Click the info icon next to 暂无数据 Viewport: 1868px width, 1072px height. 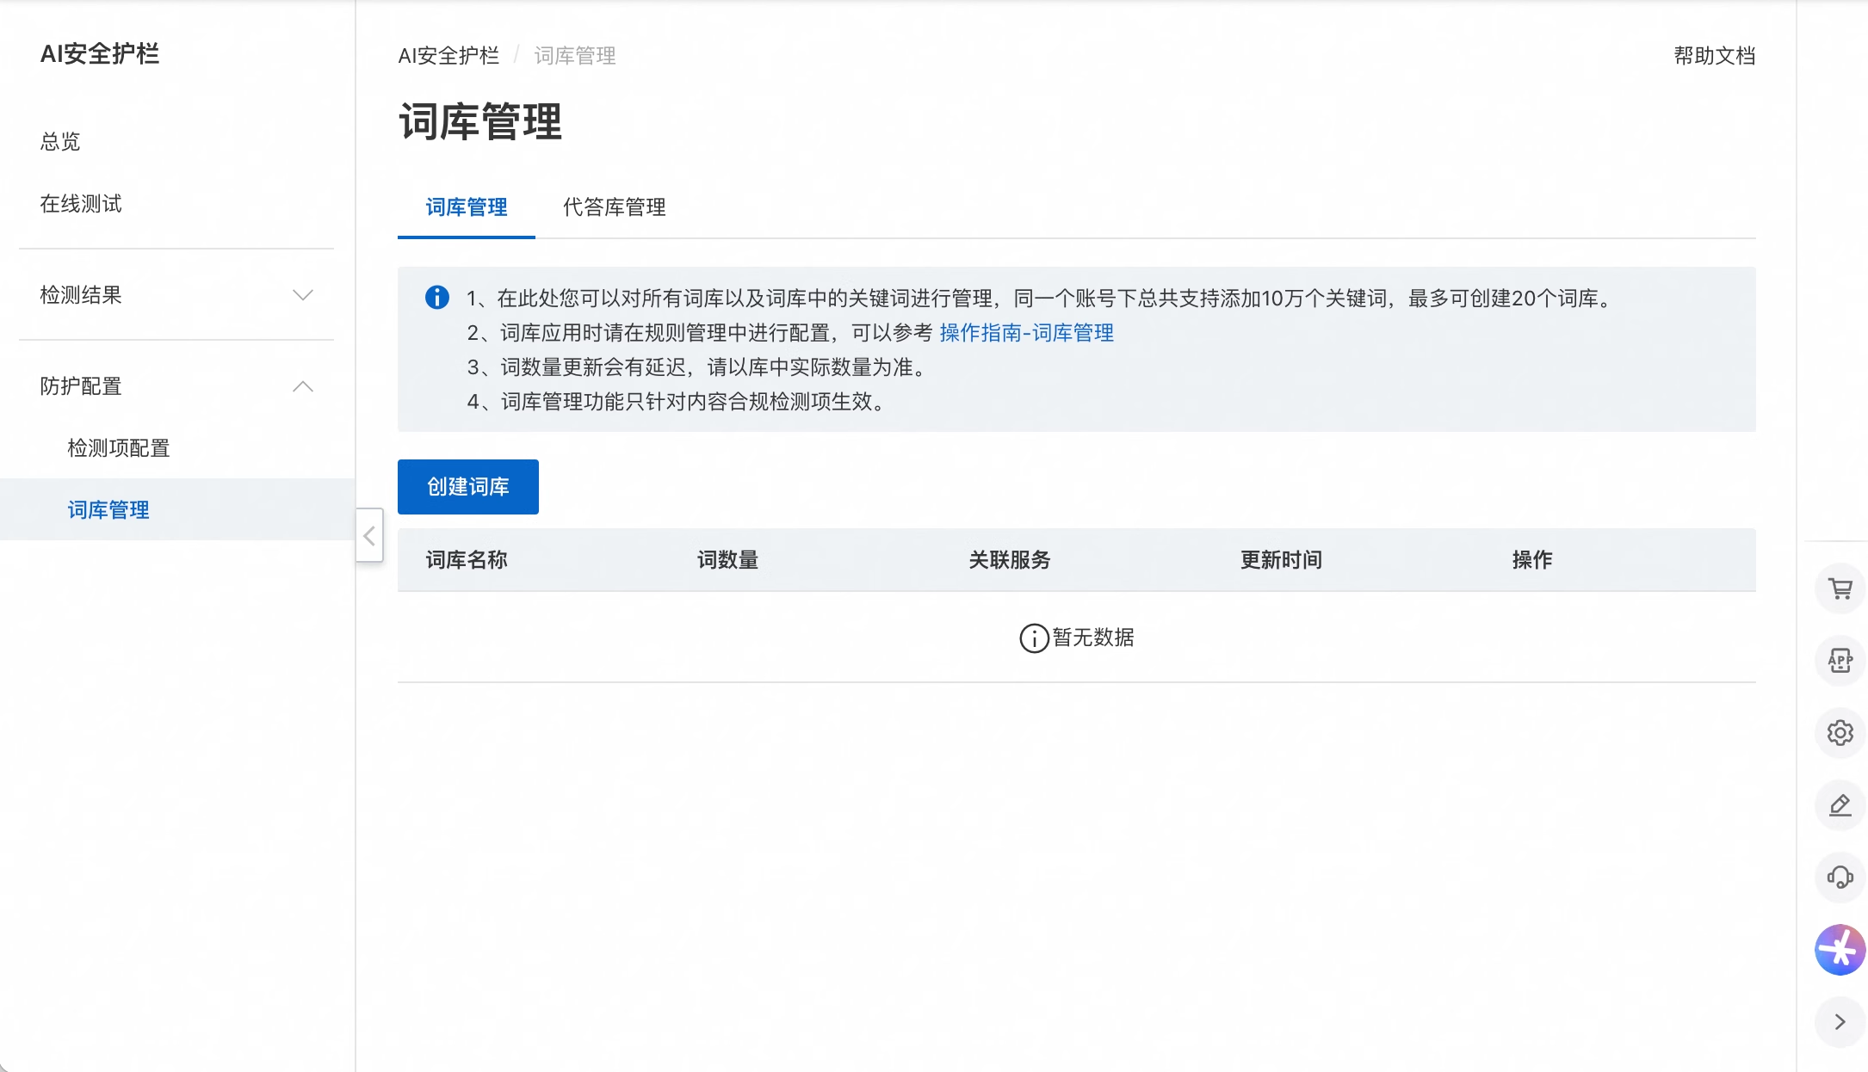[1034, 638]
